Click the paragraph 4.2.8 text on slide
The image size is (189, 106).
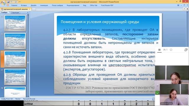(x=109, y=61)
